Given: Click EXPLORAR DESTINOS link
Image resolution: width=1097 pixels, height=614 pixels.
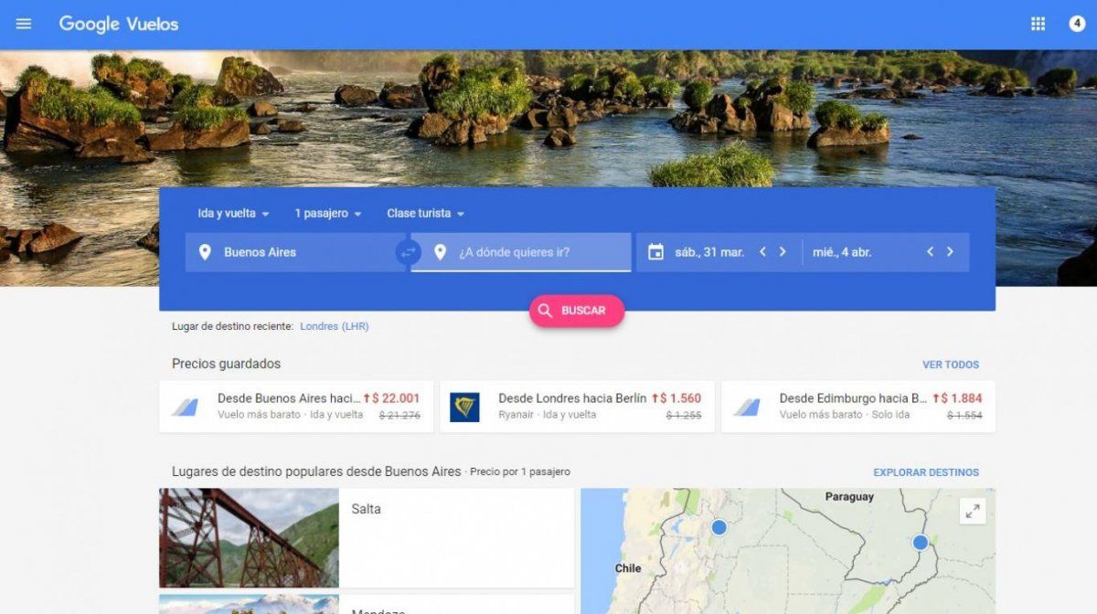Looking at the screenshot, I should (926, 472).
